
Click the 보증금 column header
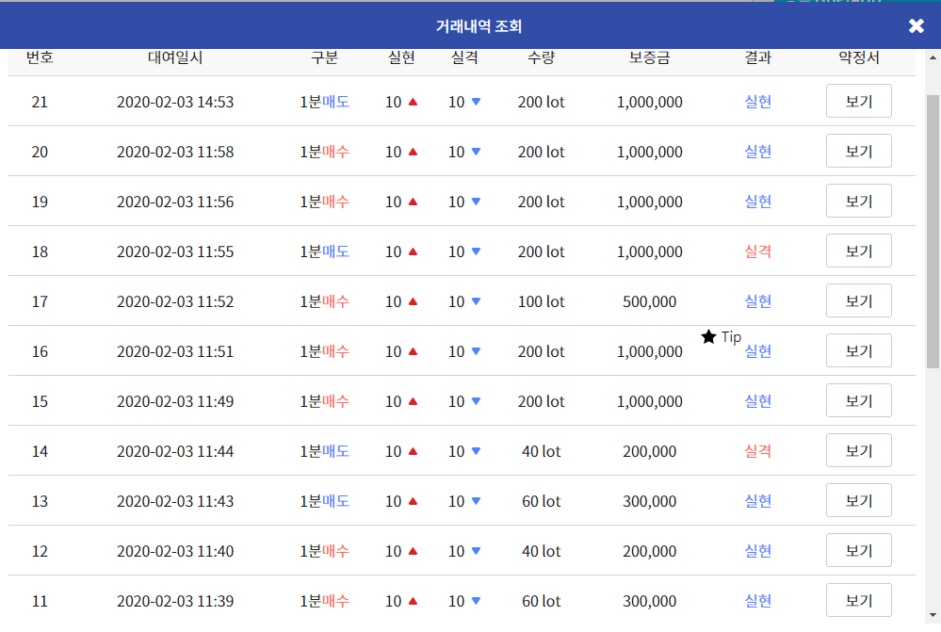[x=649, y=57]
